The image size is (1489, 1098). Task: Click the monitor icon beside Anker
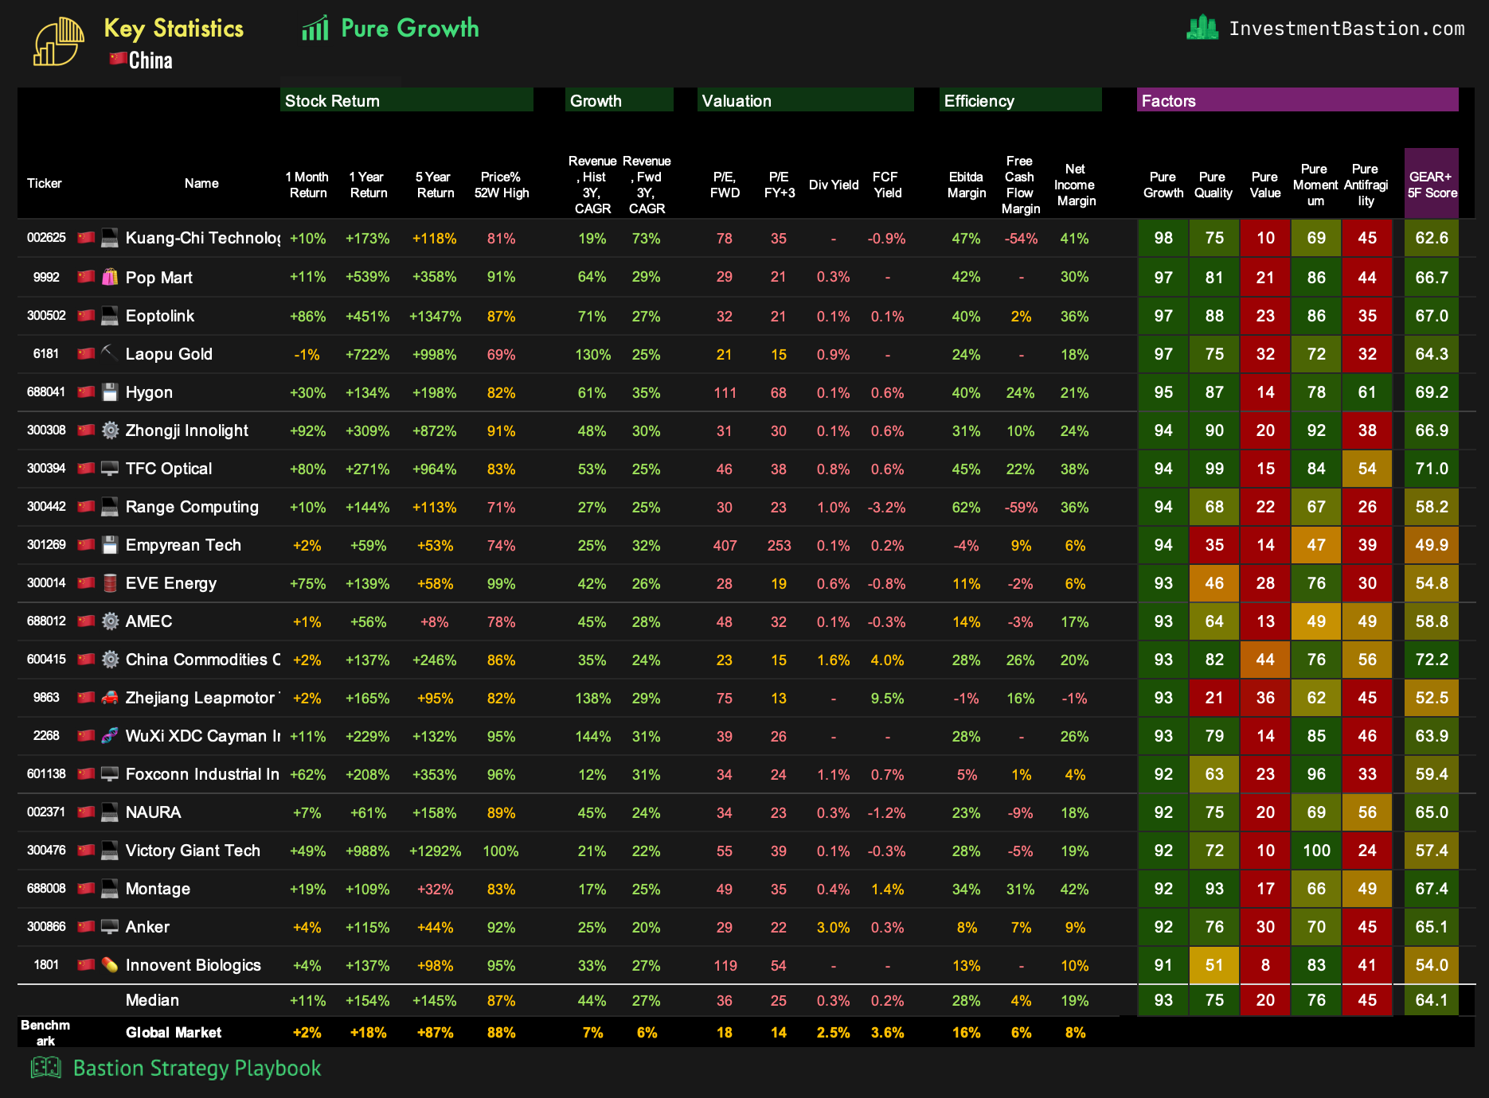click(110, 926)
